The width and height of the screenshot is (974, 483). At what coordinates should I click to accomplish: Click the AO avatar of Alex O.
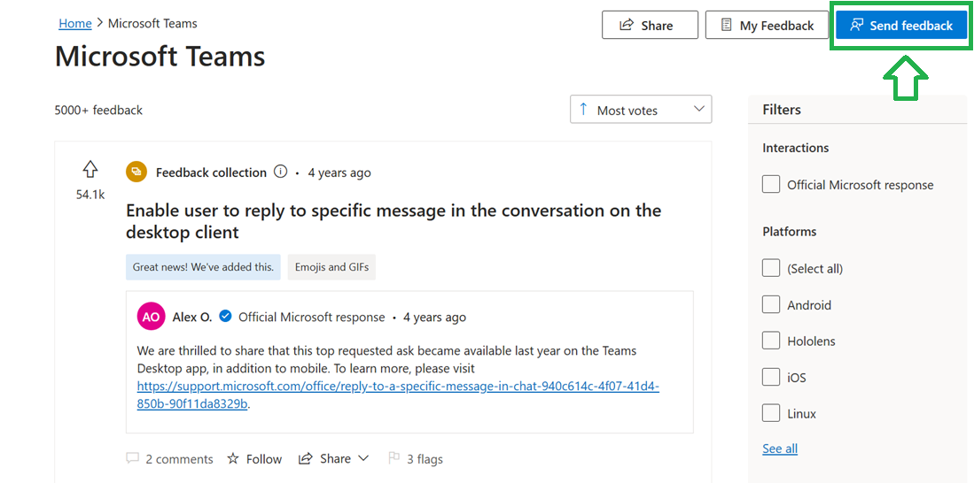[x=152, y=317]
